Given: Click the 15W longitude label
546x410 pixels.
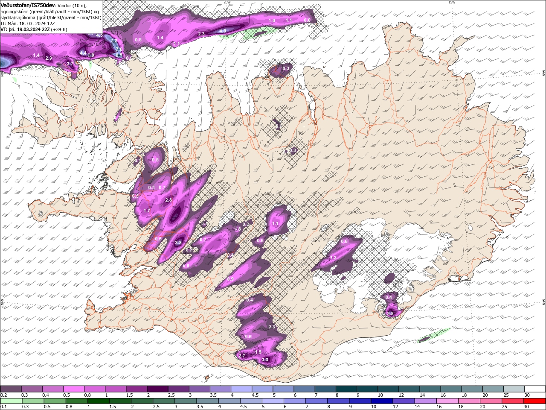Looking at the screenshot, I should tap(452, 2).
